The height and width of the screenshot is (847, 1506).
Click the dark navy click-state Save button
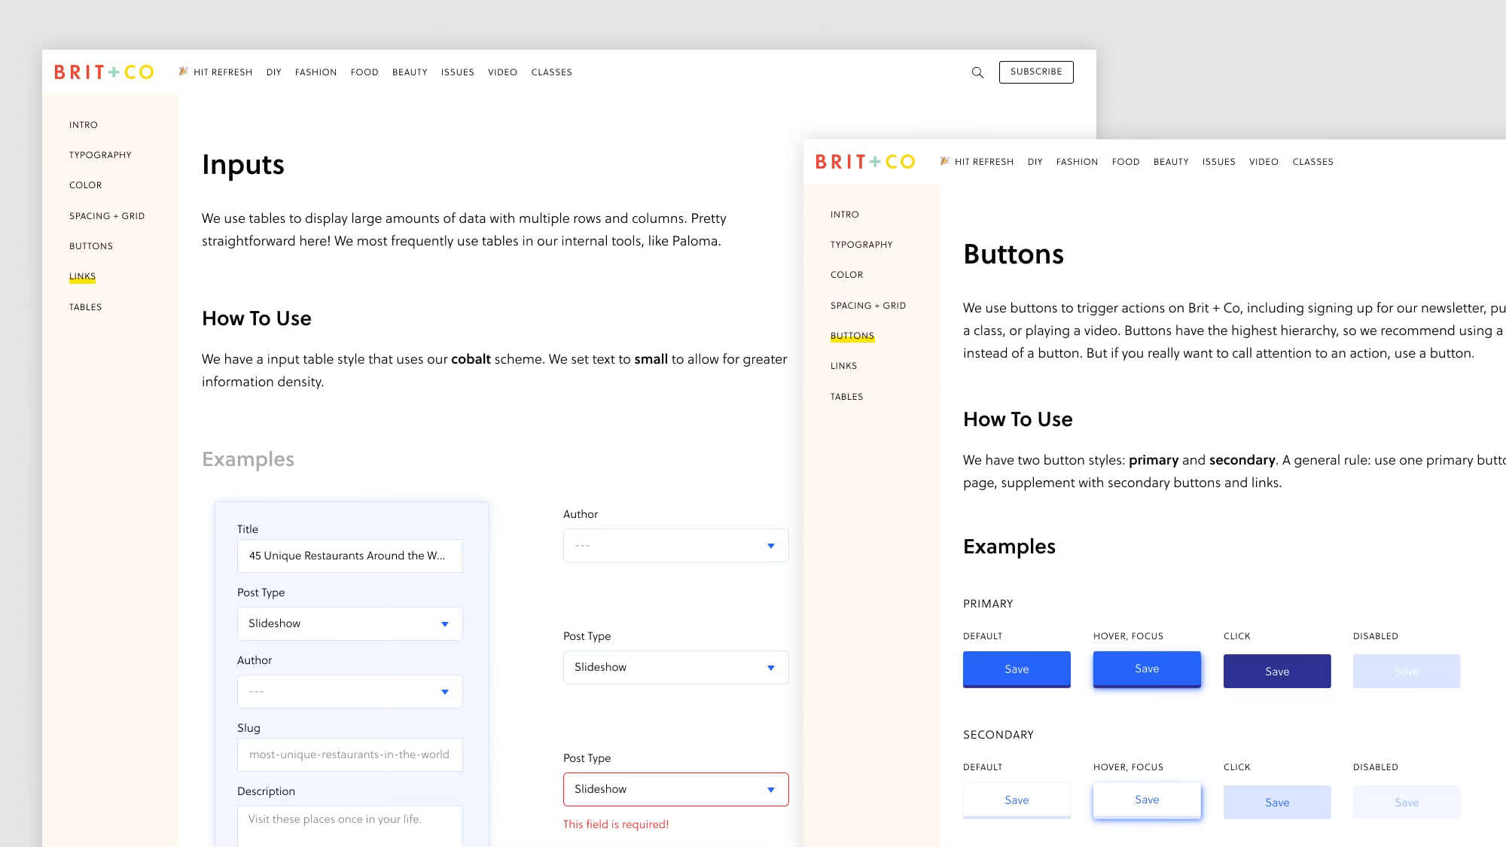pos(1276,672)
